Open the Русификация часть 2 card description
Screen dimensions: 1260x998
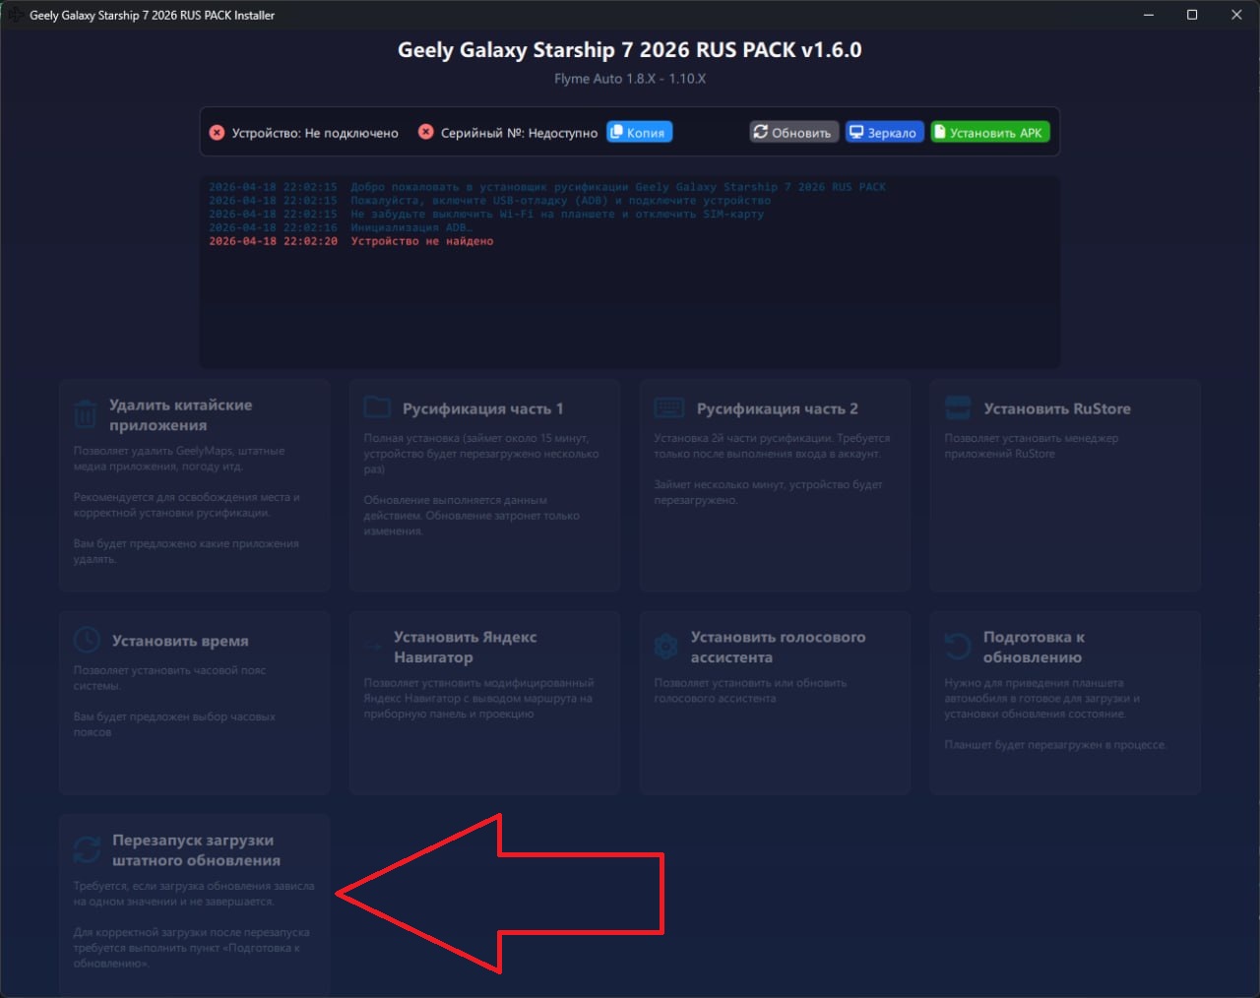[x=772, y=468]
